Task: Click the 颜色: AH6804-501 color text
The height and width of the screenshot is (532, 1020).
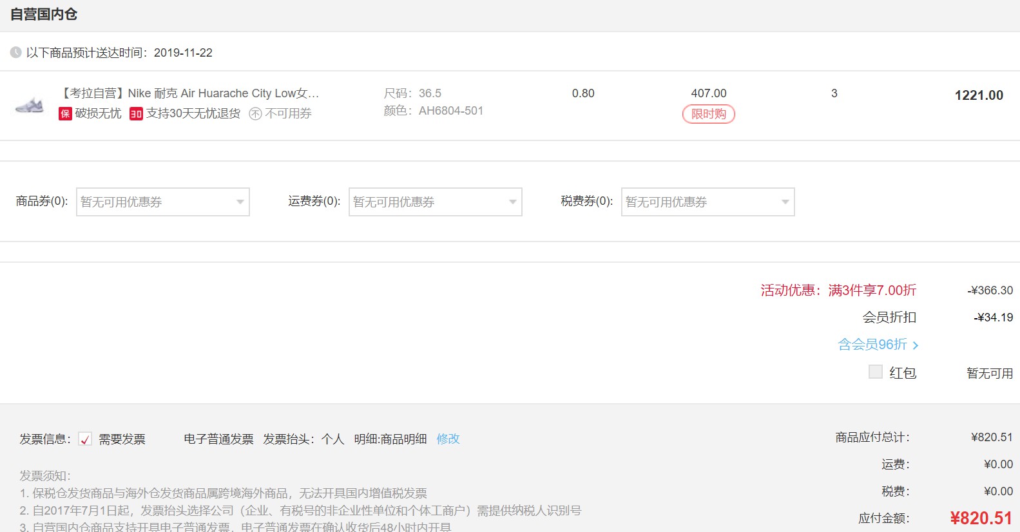Action: point(433,111)
